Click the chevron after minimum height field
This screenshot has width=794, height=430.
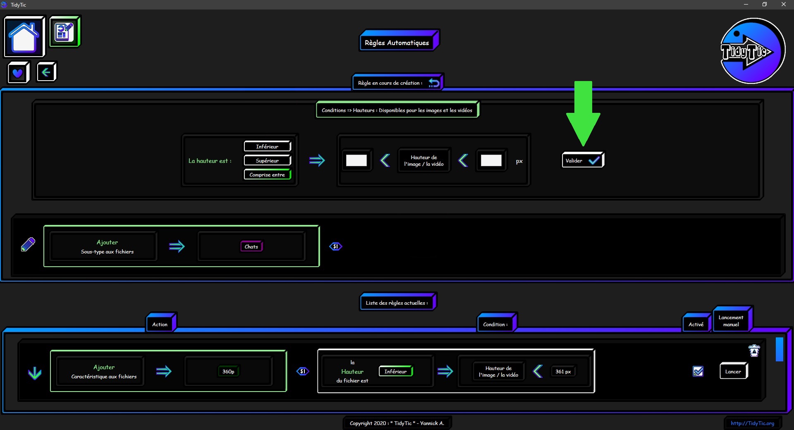click(385, 160)
